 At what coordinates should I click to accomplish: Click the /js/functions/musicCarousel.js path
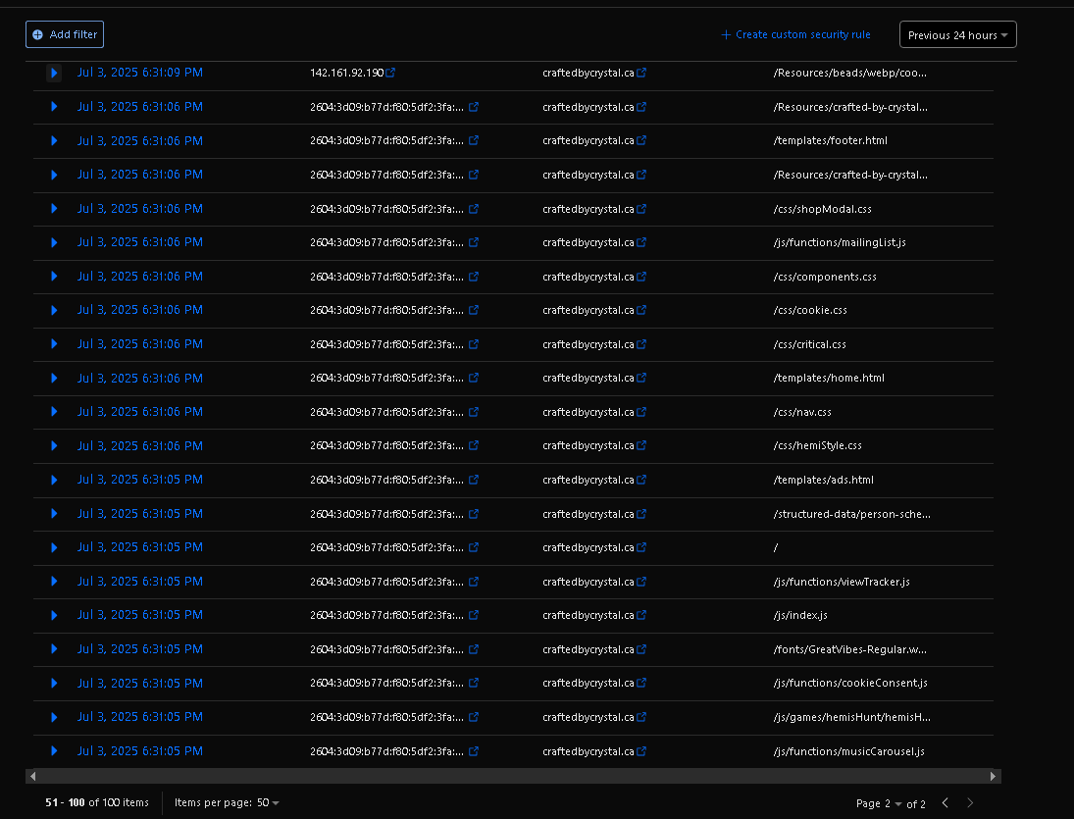point(848,752)
